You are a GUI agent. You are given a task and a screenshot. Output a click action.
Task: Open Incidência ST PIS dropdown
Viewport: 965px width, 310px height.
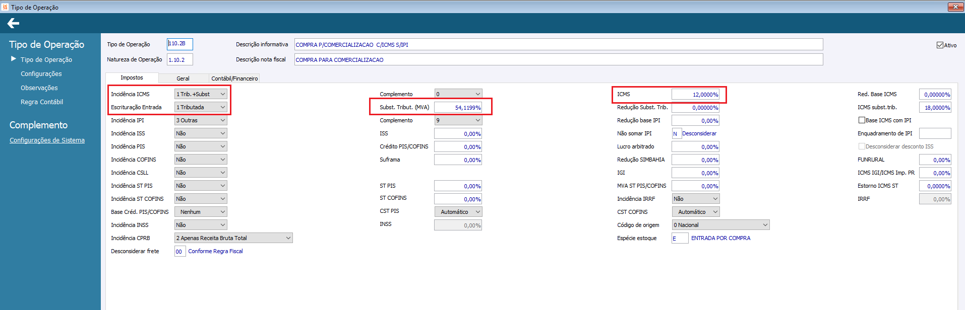201,186
